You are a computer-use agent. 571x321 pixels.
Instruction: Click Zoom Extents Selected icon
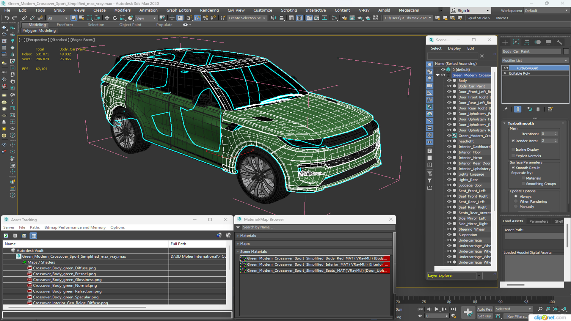click(x=556, y=309)
